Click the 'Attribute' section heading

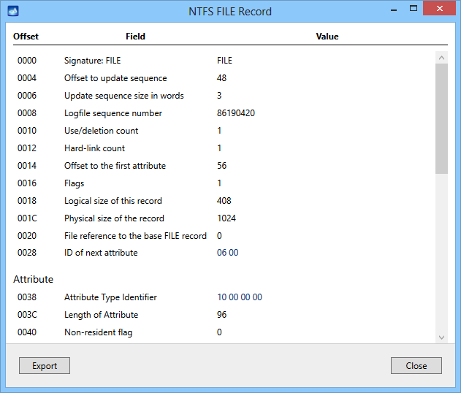point(33,279)
